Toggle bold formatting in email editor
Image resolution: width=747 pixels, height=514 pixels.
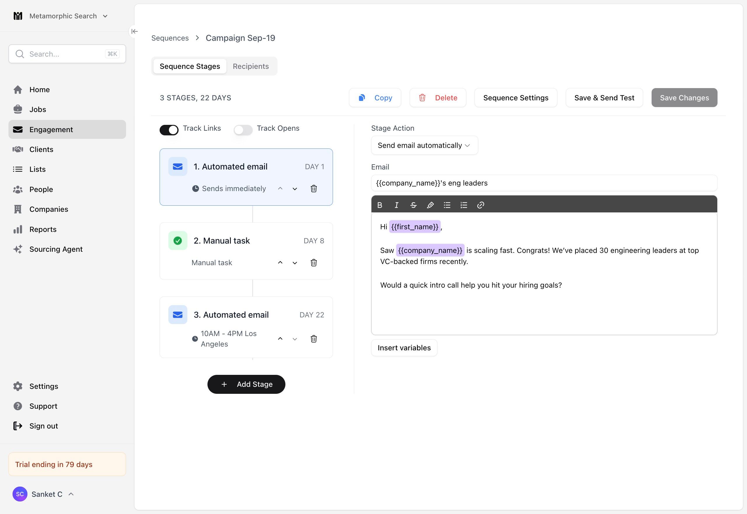[x=380, y=205]
